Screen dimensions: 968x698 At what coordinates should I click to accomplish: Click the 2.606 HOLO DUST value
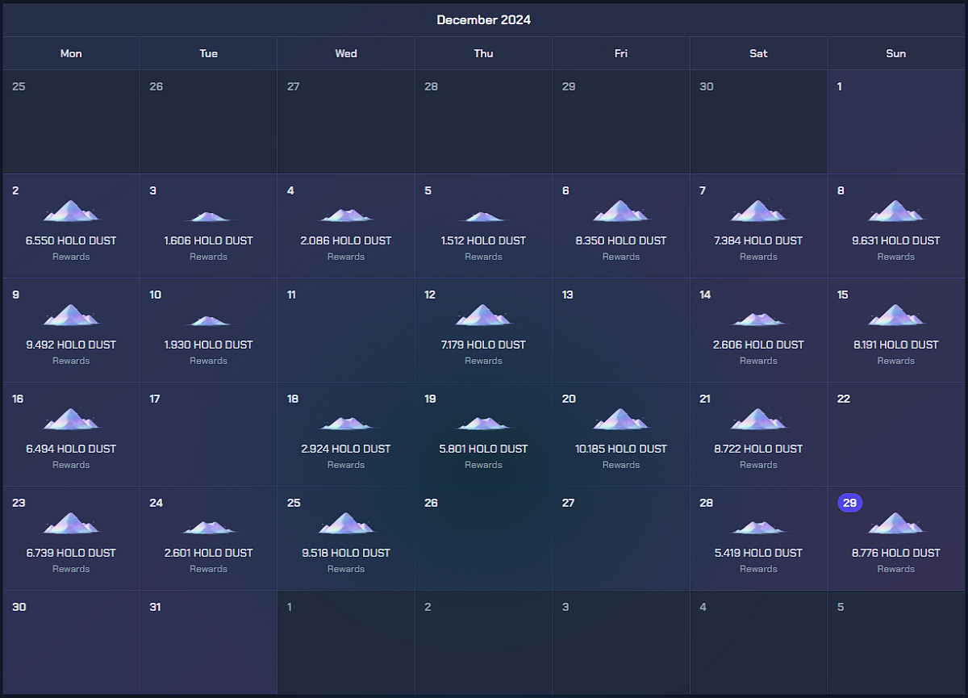coord(758,345)
